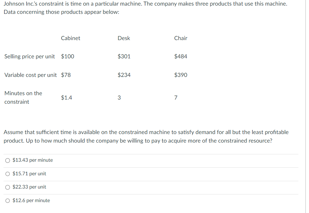Click the $234 Desk variable cost value
Viewport: 309px width, 213px height.
(124, 75)
